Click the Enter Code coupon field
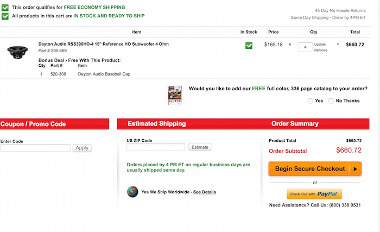The width and height of the screenshot is (380, 232). click(x=35, y=148)
